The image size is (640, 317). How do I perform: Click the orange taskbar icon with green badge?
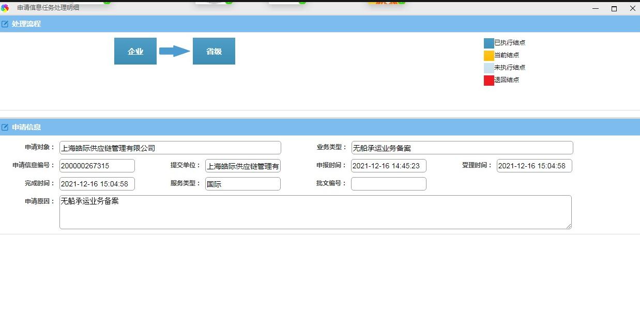[385, 3]
